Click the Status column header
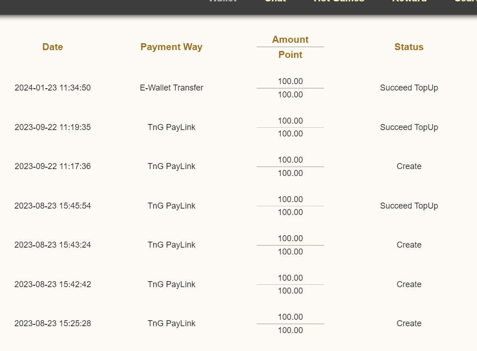The height and width of the screenshot is (351, 477). click(x=409, y=47)
